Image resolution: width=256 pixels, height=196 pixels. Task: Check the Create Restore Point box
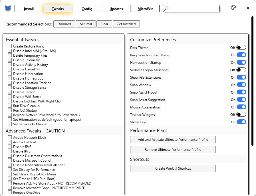pyautogui.click(x=10, y=46)
